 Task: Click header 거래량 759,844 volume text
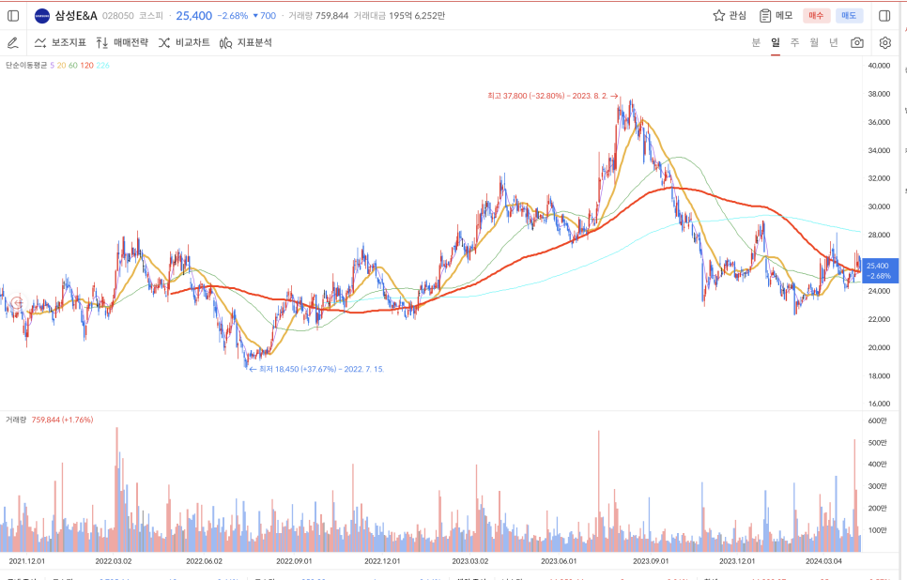click(x=318, y=16)
